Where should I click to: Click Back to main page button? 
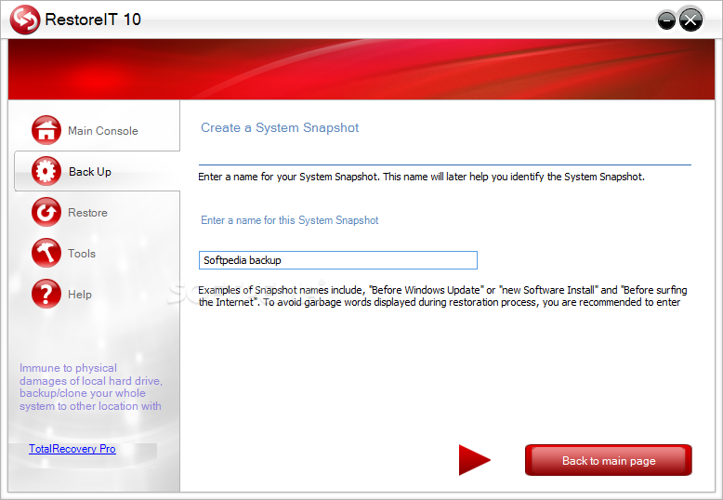pyautogui.click(x=608, y=460)
